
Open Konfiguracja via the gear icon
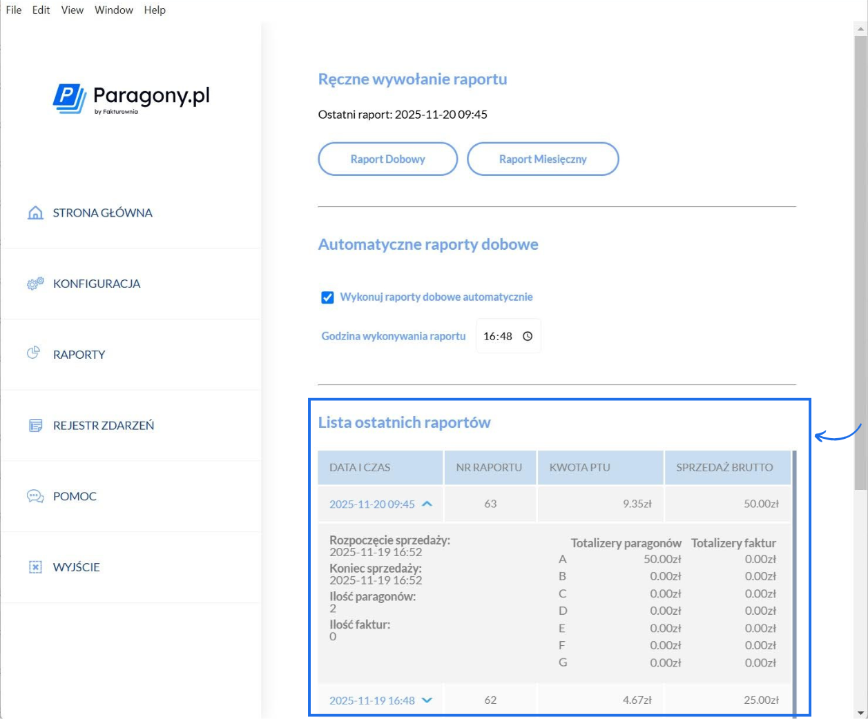[33, 283]
